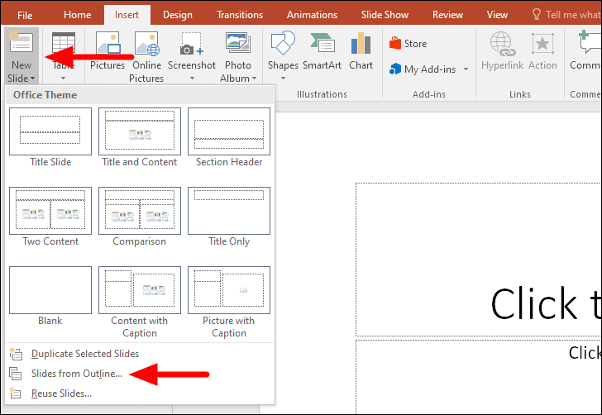Insert Online Pictures
Viewport: 602px width, 415px height.
pos(146,56)
